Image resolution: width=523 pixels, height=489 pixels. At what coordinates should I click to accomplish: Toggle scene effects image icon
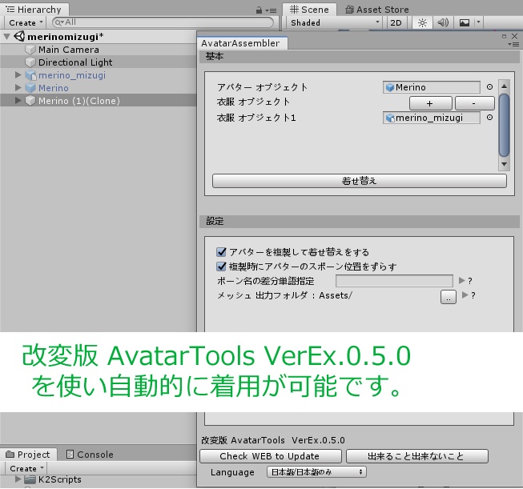pyautogui.click(x=465, y=22)
